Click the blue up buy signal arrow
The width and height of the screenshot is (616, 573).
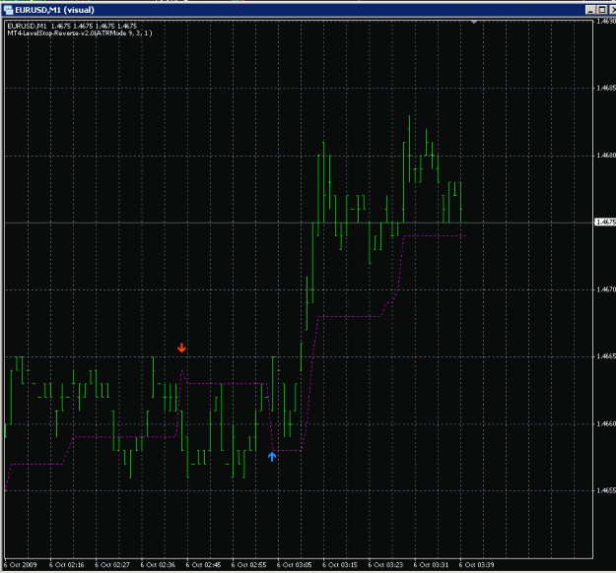click(272, 457)
